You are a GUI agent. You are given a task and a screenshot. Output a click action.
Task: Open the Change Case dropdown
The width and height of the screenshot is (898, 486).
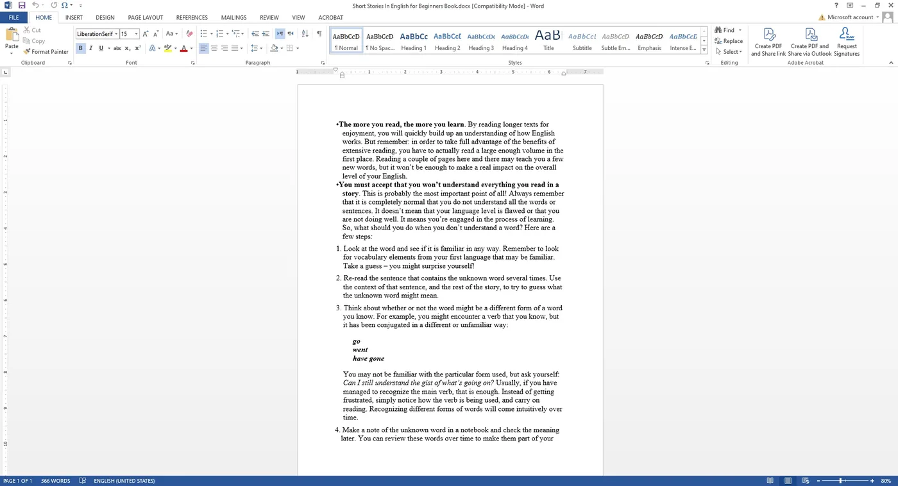[171, 34]
